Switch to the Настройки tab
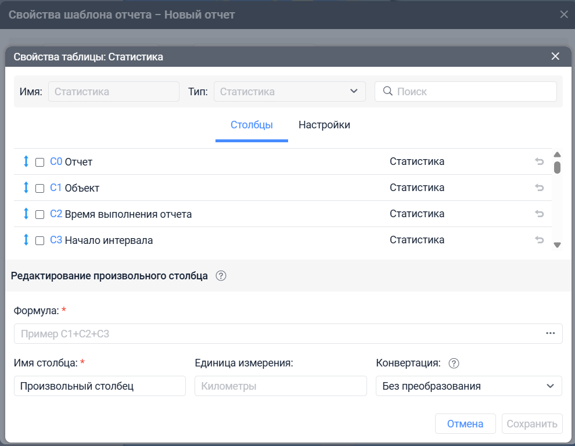575x446 pixels. (324, 125)
